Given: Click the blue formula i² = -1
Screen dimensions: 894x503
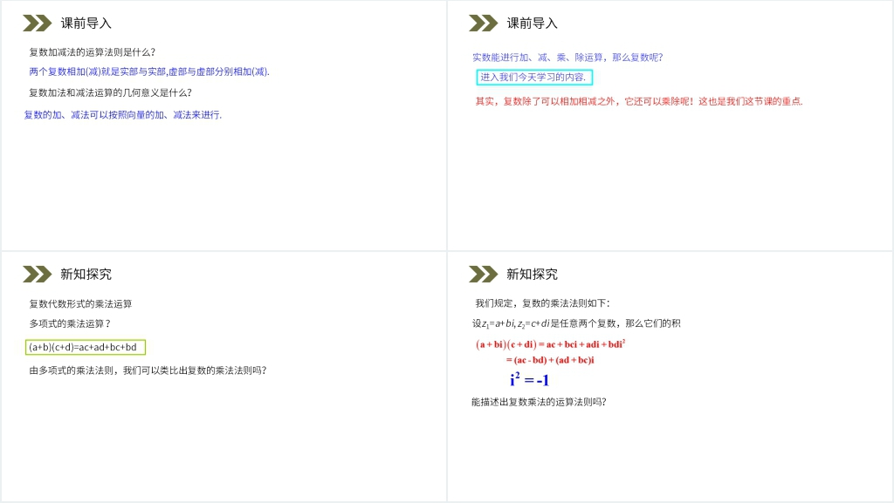Looking at the screenshot, I should pos(530,379).
